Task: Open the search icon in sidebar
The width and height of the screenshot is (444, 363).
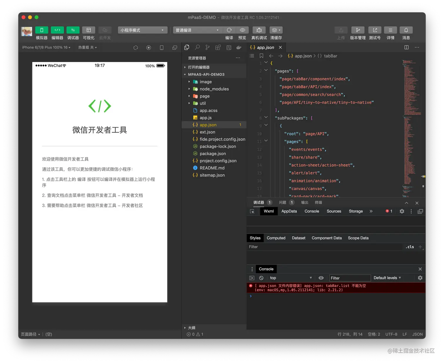Action: pos(197,47)
